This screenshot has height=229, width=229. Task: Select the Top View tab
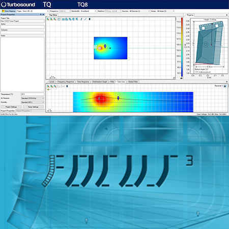point(53,15)
